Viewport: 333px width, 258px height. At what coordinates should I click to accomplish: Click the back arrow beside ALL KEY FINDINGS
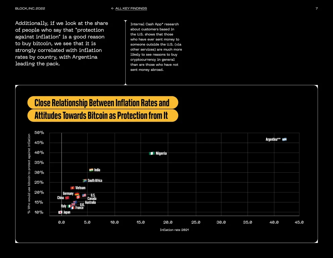pos(112,8)
